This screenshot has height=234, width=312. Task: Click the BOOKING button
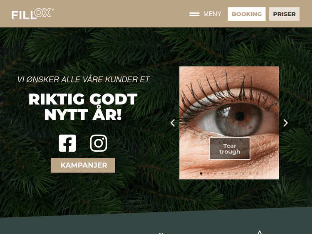pos(247,14)
